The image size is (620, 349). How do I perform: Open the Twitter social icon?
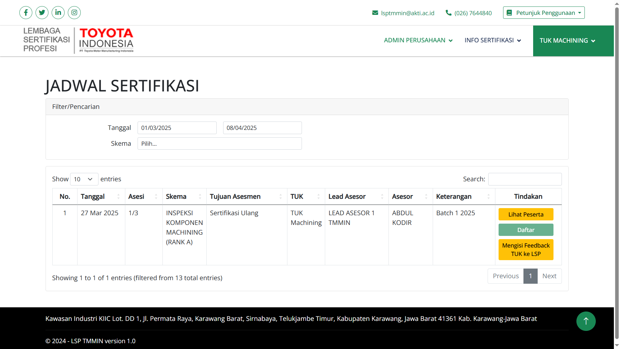point(42,13)
